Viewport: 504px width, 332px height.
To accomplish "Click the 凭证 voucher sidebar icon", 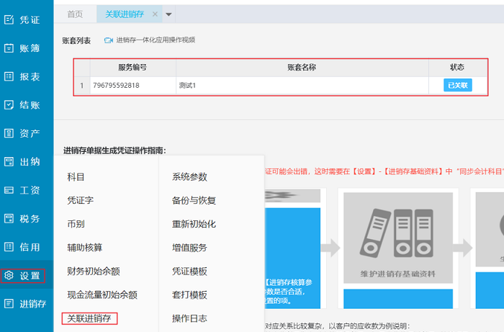I will pyautogui.click(x=9, y=20).
